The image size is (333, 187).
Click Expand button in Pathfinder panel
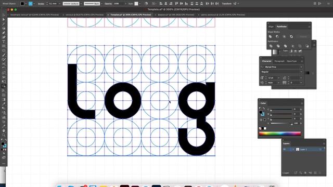click(x=303, y=37)
